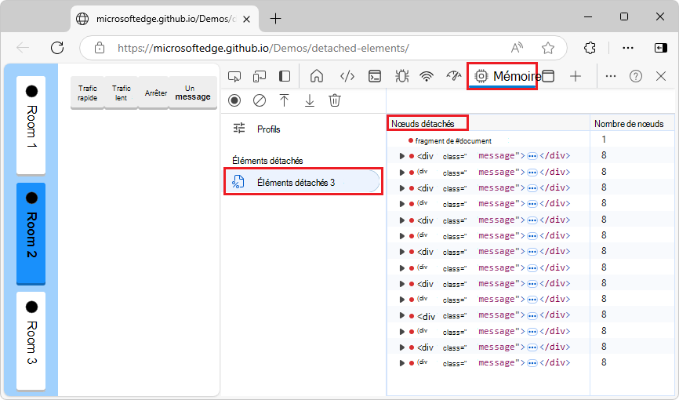Save profile with the download arrow

310,100
